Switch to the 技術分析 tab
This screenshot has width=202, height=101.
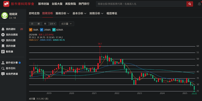[48, 13]
